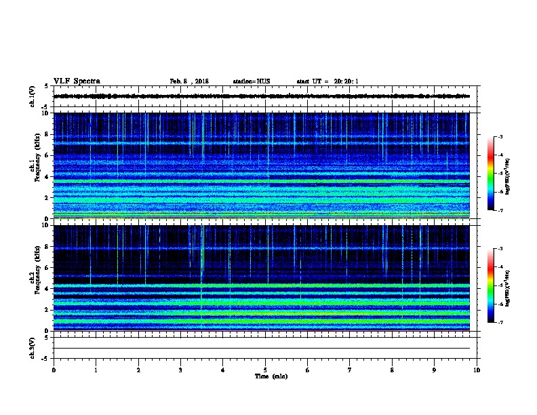Viewport: 537px width, 415px height.
Task: Click the ch.2 'Frequency (kHz)' axis label
Action: pyautogui.click(x=37, y=269)
